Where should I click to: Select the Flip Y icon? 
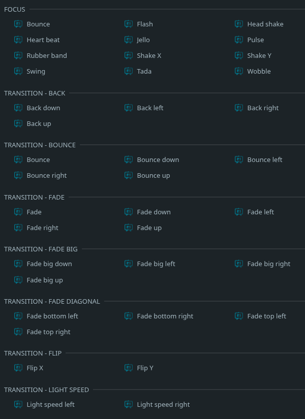[129, 368]
